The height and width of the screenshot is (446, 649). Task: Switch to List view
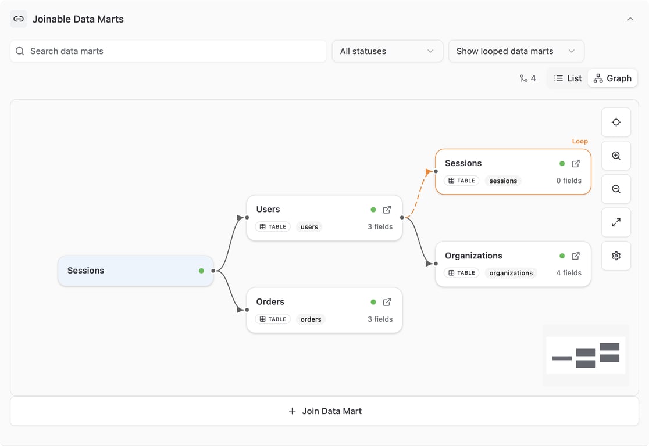(x=568, y=78)
